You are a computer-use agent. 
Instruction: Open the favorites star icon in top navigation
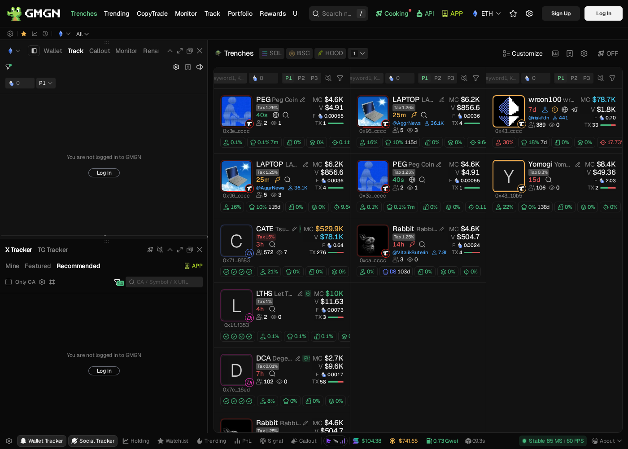(x=513, y=13)
